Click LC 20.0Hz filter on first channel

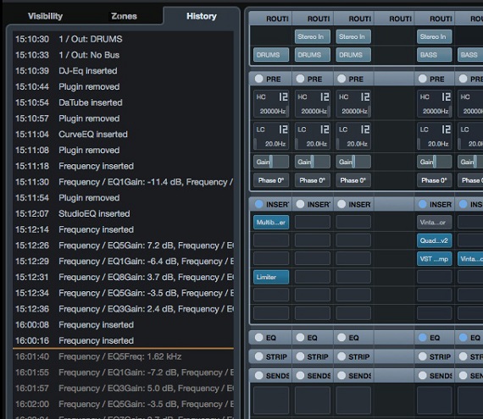click(x=271, y=136)
